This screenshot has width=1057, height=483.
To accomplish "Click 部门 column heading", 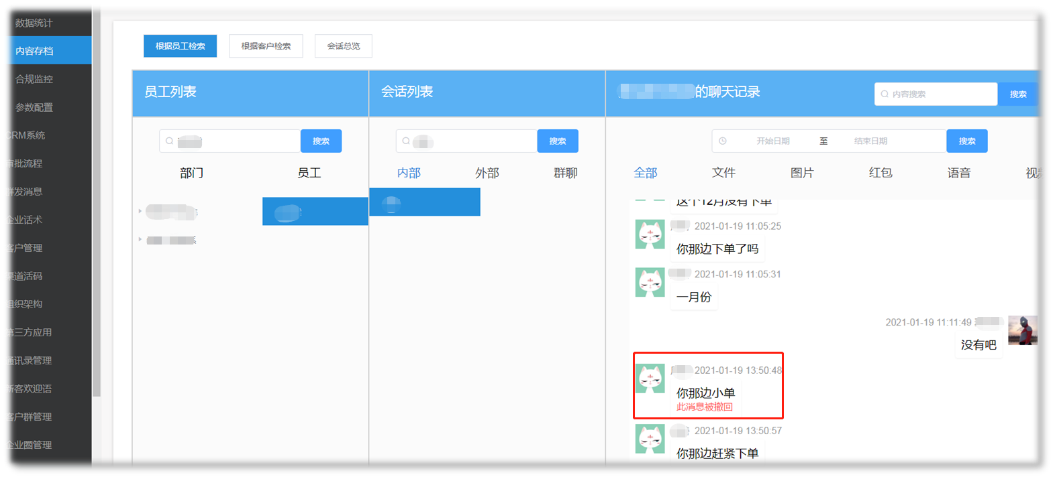I will [191, 173].
